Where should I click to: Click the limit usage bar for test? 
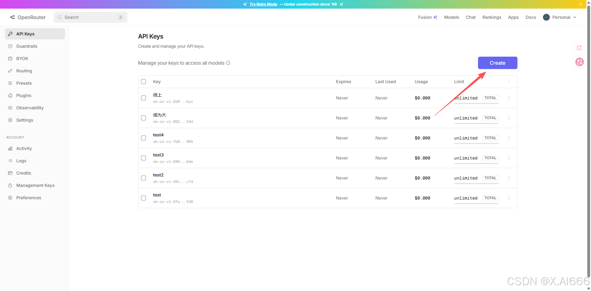point(476,204)
